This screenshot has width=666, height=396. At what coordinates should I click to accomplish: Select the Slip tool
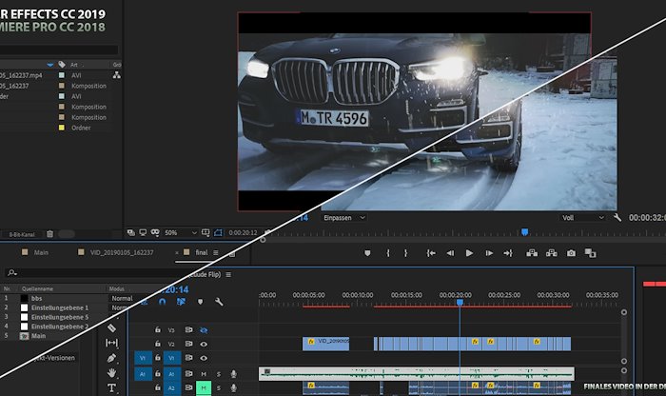point(111,343)
